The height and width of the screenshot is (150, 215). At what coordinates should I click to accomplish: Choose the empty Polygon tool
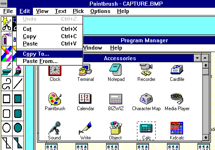7,143
